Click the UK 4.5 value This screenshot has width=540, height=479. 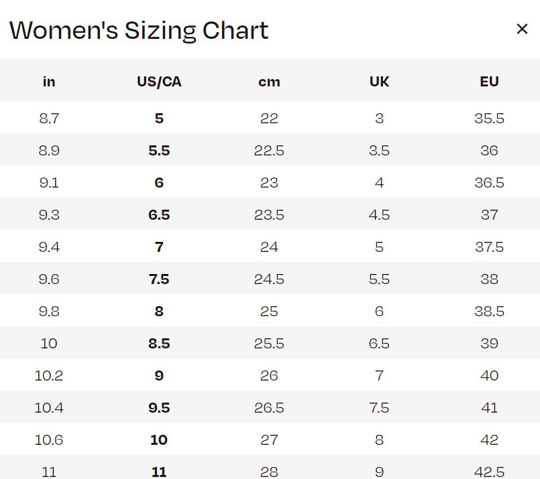pos(379,215)
